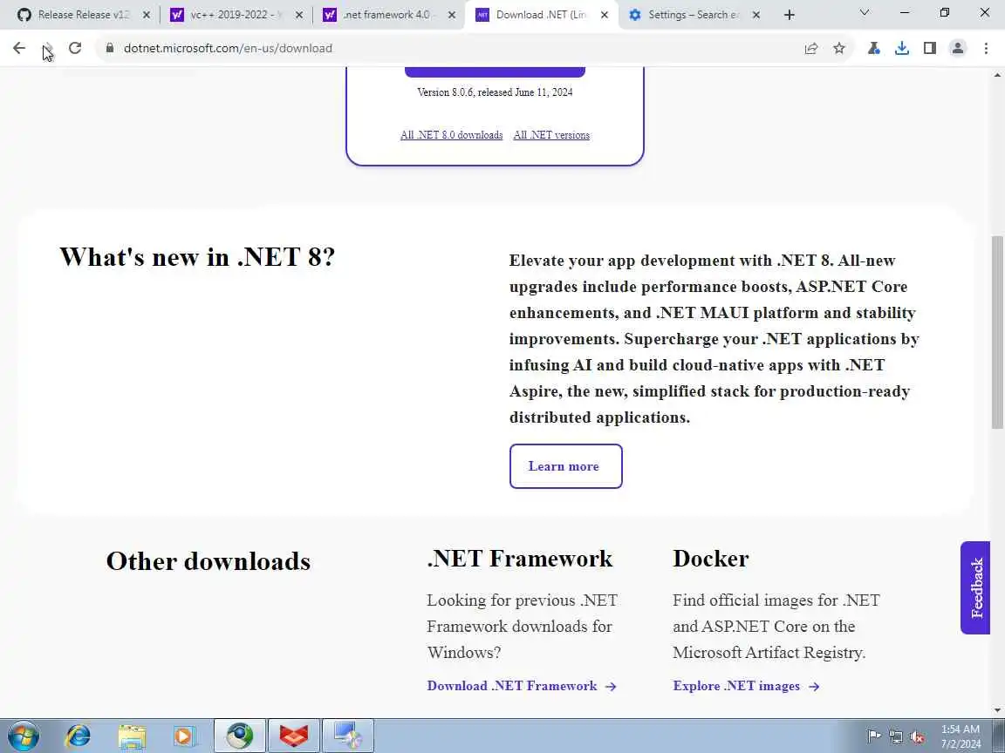The height and width of the screenshot is (753, 1005).
Task: Open Windows Media Player taskbar icon
Action: 185,736
